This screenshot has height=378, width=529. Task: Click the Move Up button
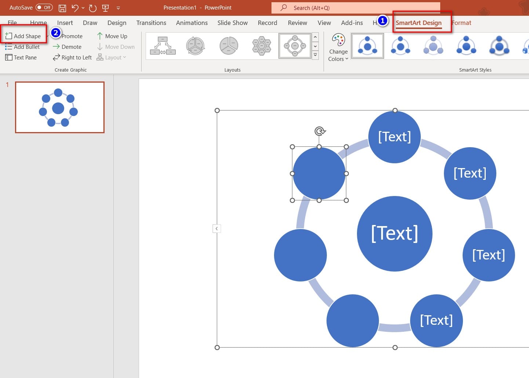pyautogui.click(x=112, y=36)
